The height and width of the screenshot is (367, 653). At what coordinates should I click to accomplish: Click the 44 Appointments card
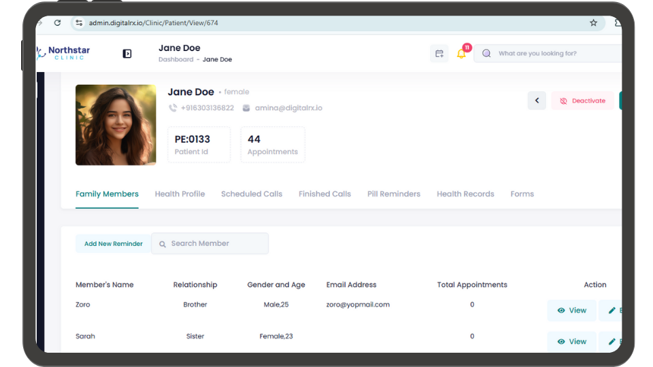pos(273,145)
